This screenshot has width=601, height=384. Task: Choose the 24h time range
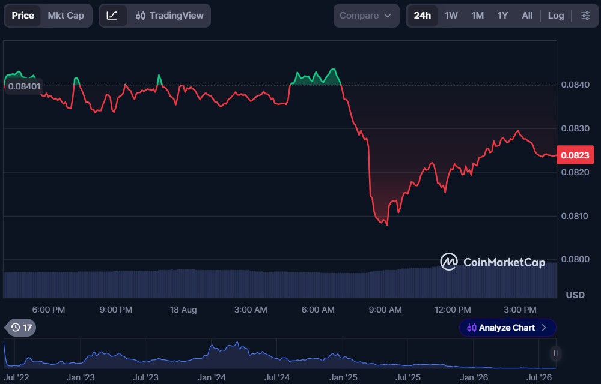coord(423,16)
